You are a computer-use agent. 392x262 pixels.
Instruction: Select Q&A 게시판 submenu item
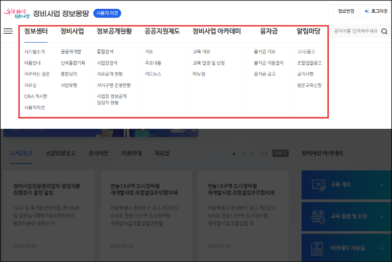[x=36, y=96]
